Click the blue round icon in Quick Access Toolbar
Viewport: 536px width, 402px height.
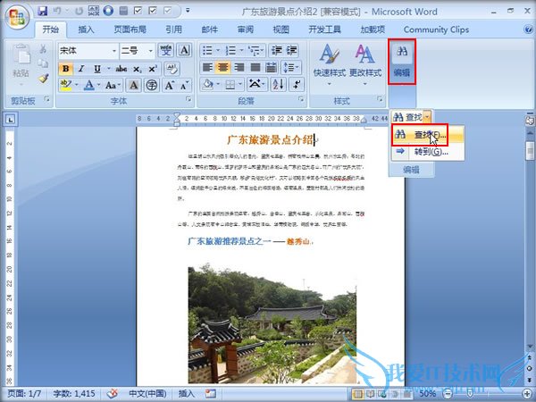point(108,11)
